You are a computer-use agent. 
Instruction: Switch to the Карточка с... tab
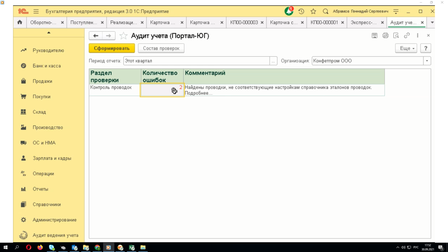click(x=284, y=22)
